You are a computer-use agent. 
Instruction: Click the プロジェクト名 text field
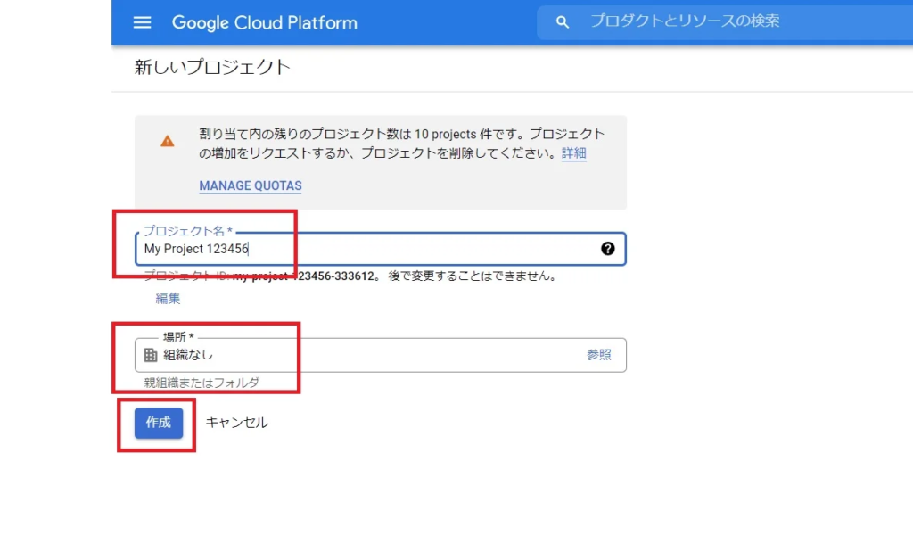coord(374,249)
